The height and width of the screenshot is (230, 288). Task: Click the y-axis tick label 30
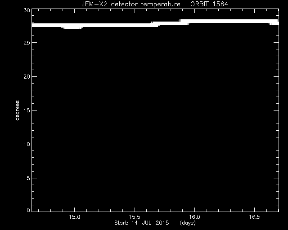coord(27,10)
